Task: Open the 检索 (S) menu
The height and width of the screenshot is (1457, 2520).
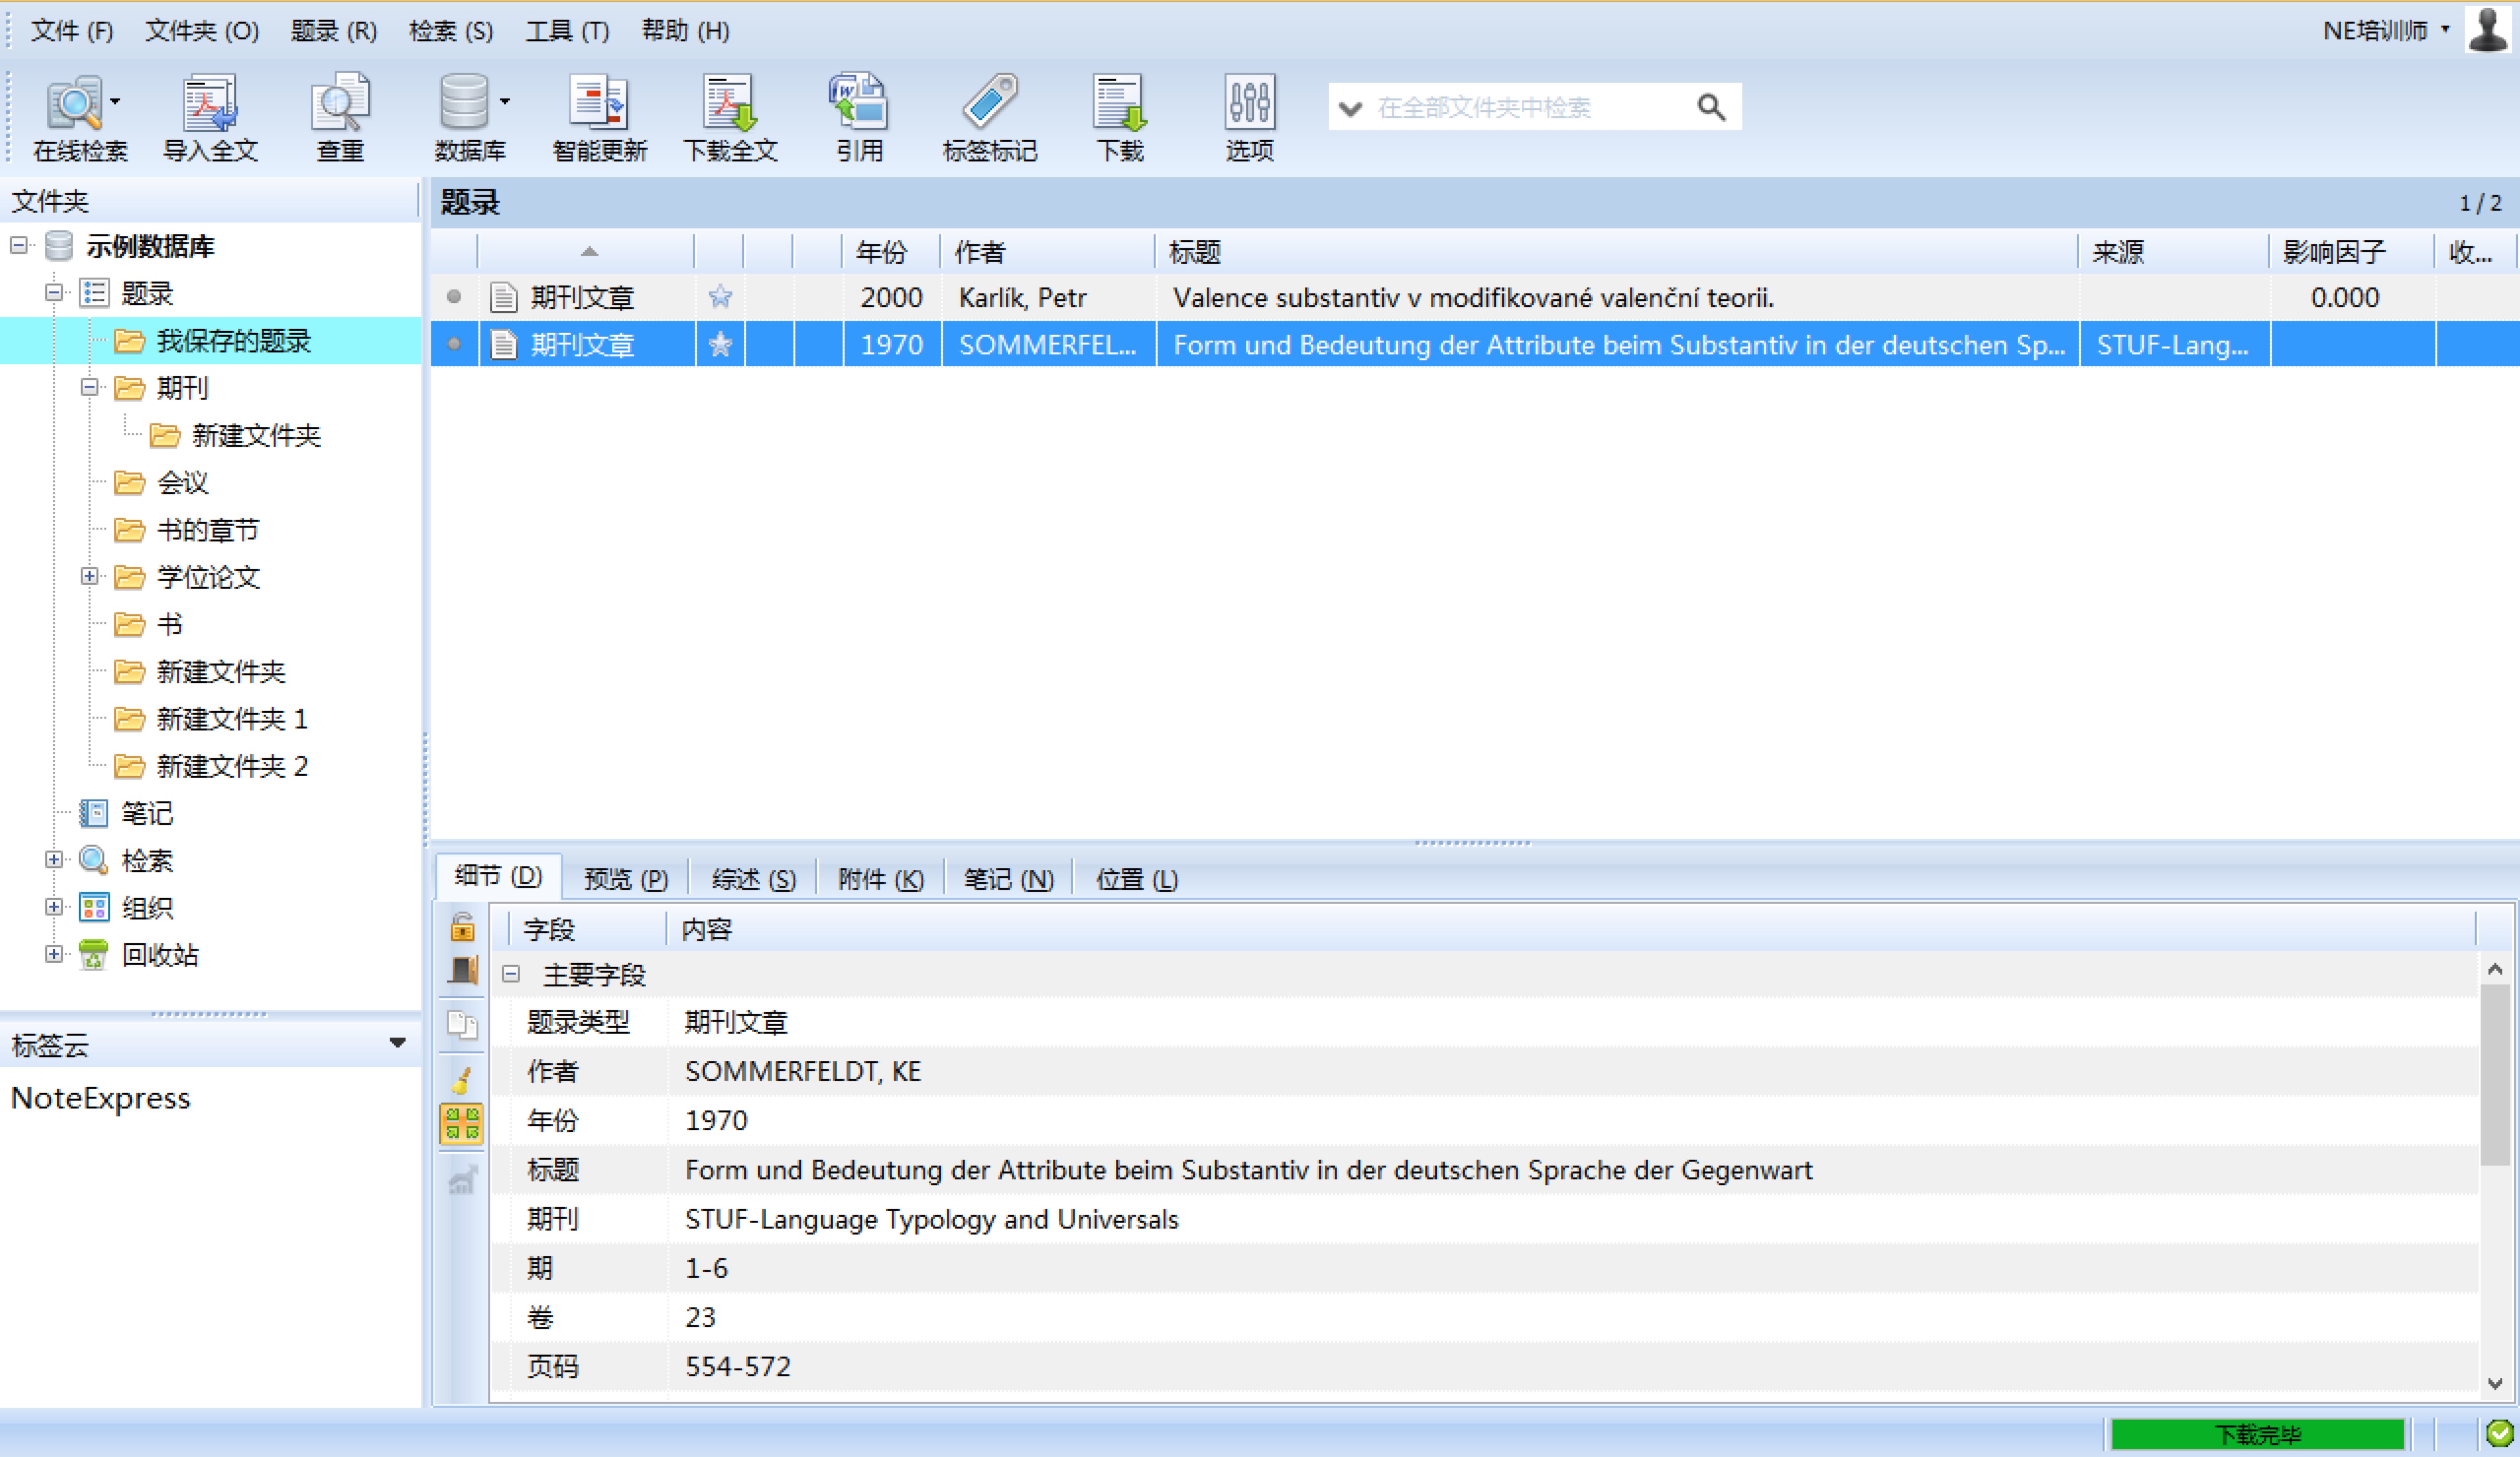Action: click(x=451, y=31)
